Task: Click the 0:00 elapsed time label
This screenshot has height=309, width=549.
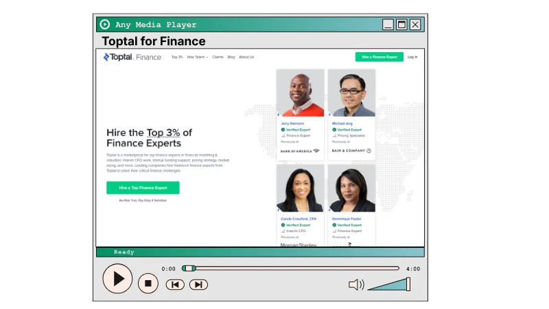Action: pyautogui.click(x=168, y=268)
